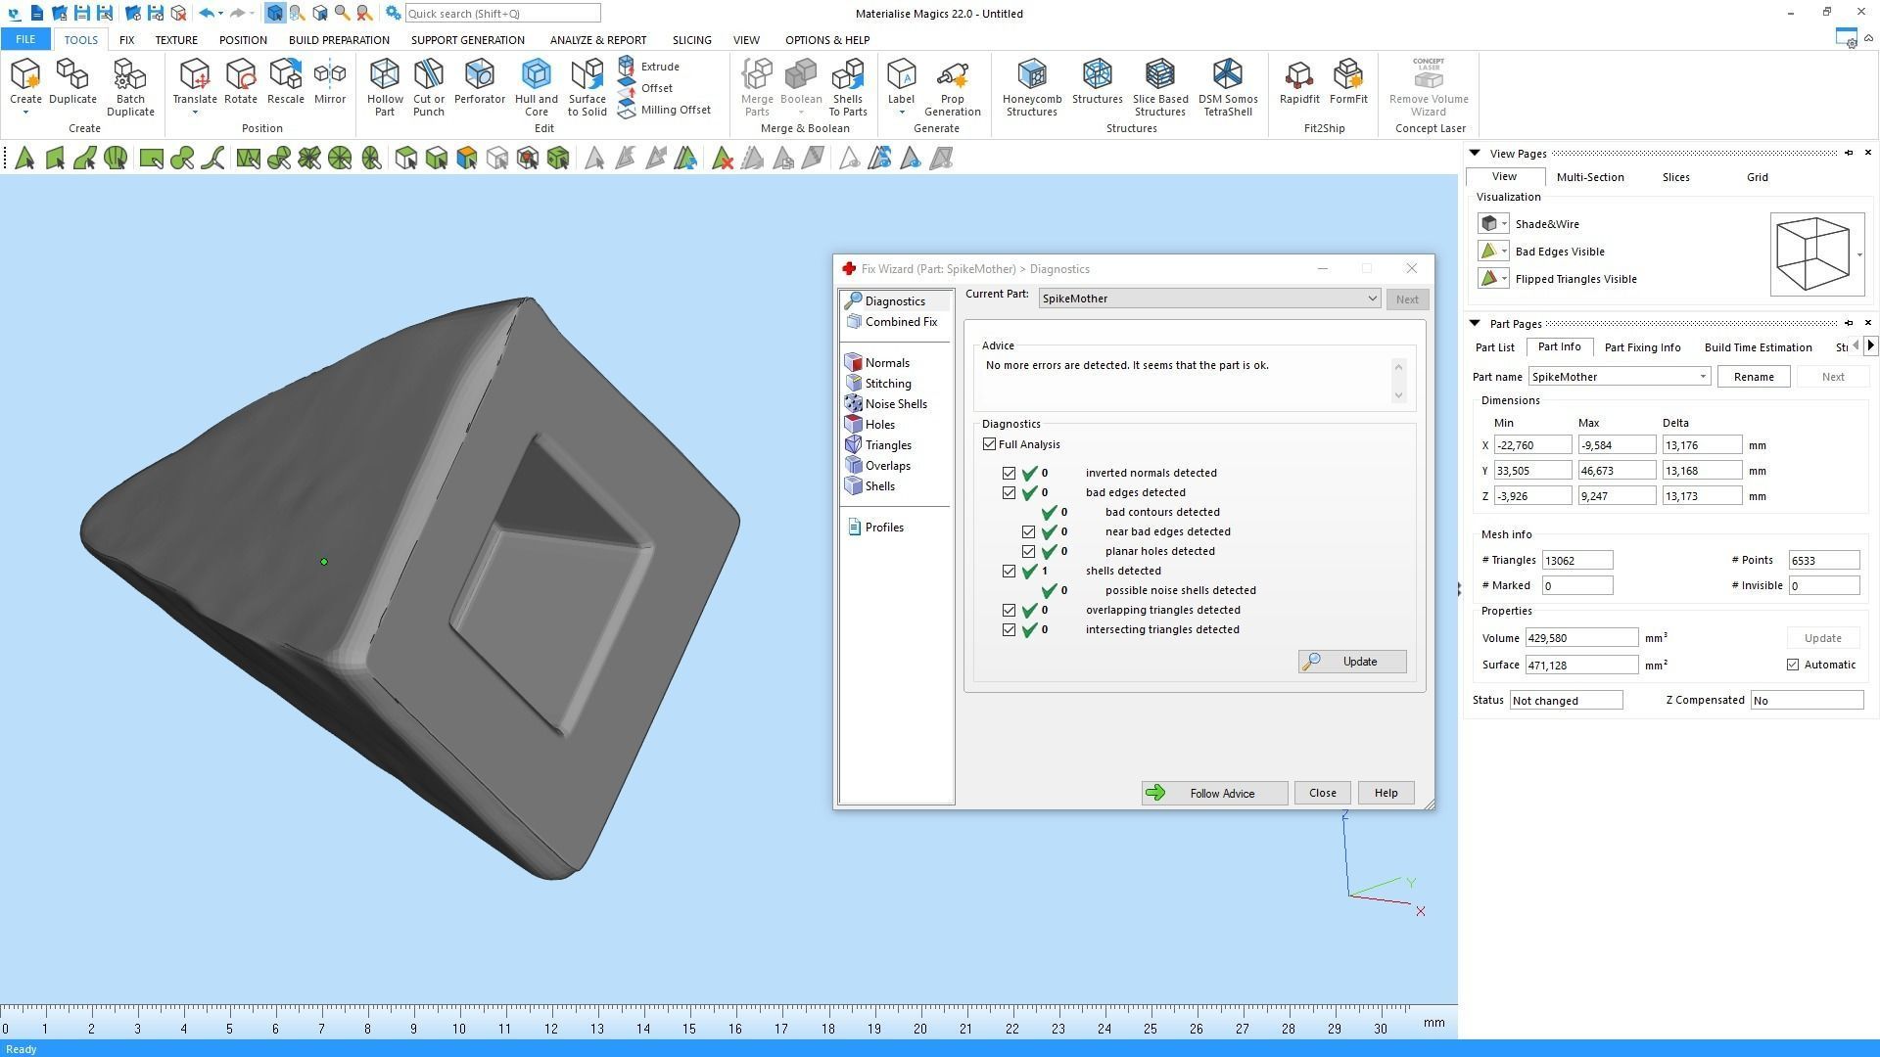The image size is (1880, 1057).
Task: Open the Current Part SpikeMother dropdown
Action: coord(1371,299)
